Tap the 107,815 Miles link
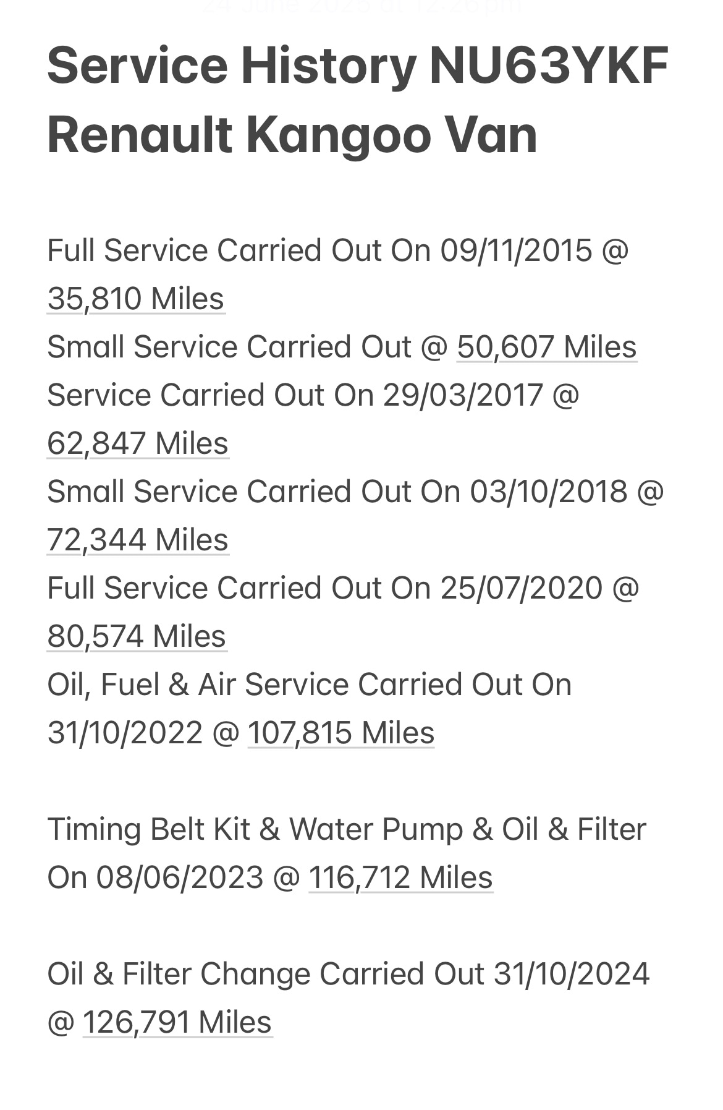723x1110 pixels. (x=341, y=733)
